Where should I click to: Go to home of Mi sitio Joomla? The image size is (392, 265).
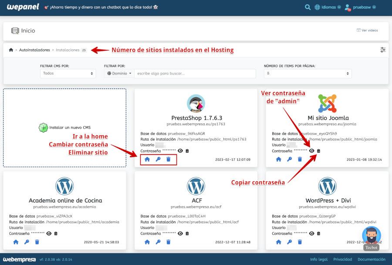tap(278, 159)
